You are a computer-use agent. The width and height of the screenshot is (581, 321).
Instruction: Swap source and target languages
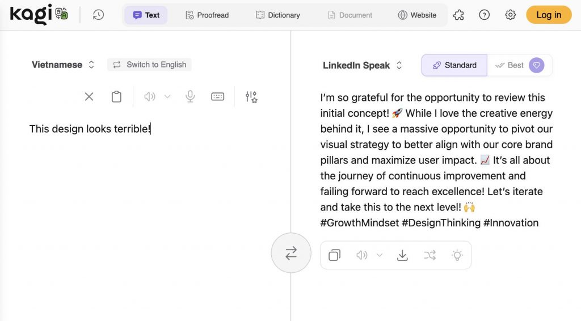[291, 253]
